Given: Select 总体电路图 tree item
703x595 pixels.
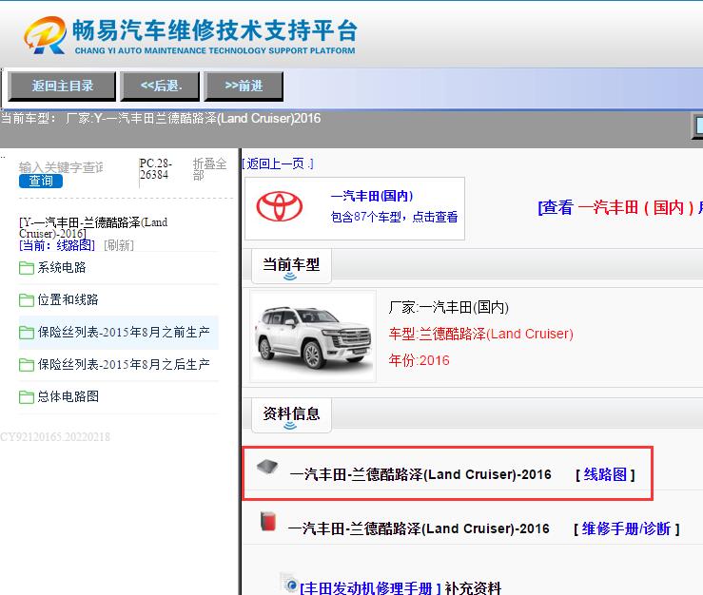Looking at the screenshot, I should (68, 396).
